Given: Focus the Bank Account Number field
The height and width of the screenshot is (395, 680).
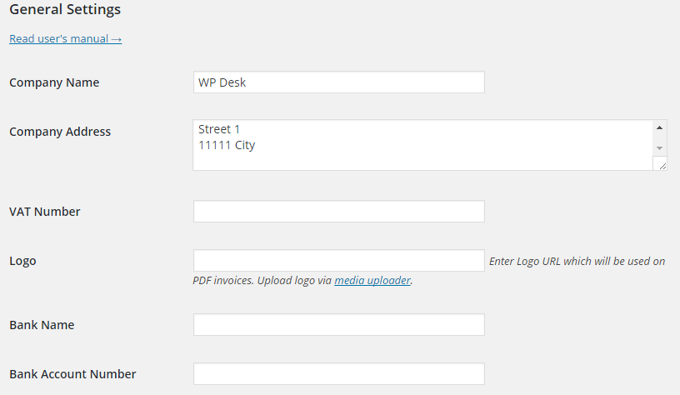Looking at the screenshot, I should (x=338, y=374).
